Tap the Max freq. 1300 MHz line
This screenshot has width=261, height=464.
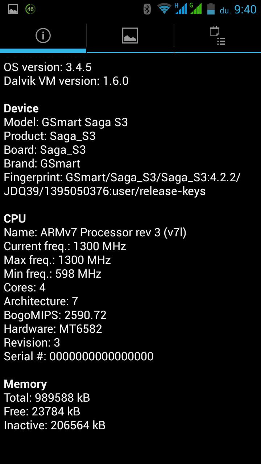pyautogui.click(x=57, y=260)
